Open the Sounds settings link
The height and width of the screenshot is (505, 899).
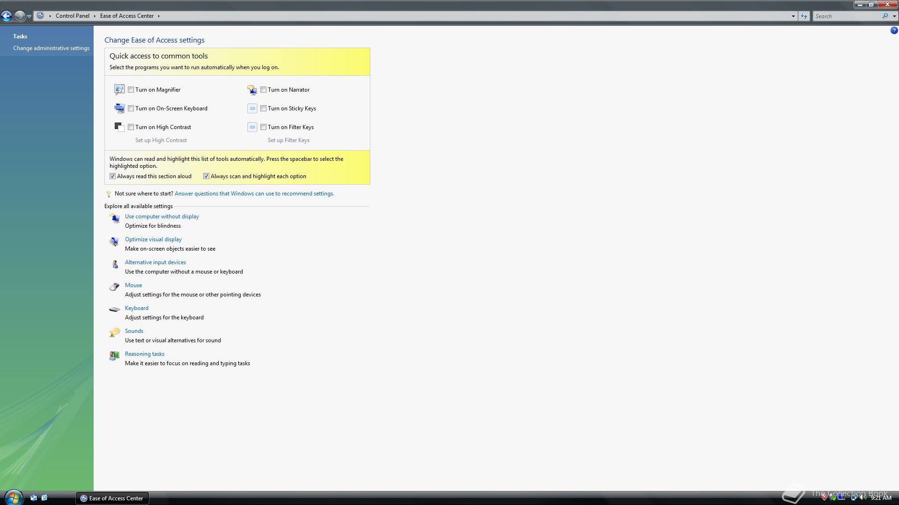pos(134,331)
